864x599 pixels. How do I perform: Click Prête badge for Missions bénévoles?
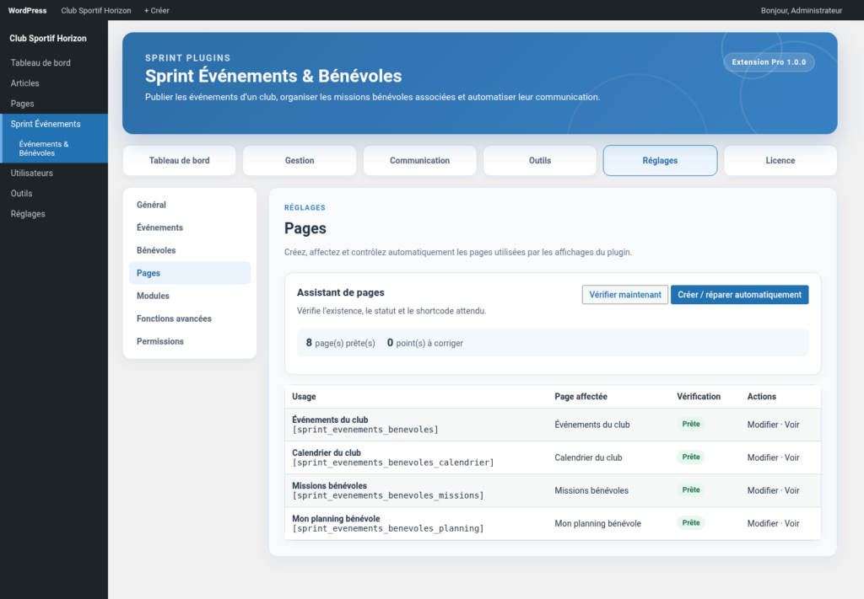pos(691,490)
